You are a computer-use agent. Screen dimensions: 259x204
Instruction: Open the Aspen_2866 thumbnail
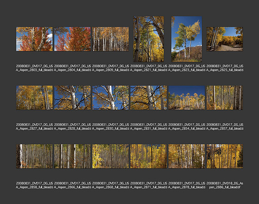72,156
